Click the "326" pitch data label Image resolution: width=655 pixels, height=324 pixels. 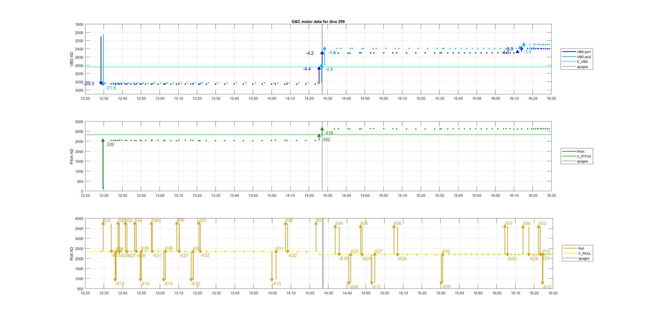[x=110, y=144]
